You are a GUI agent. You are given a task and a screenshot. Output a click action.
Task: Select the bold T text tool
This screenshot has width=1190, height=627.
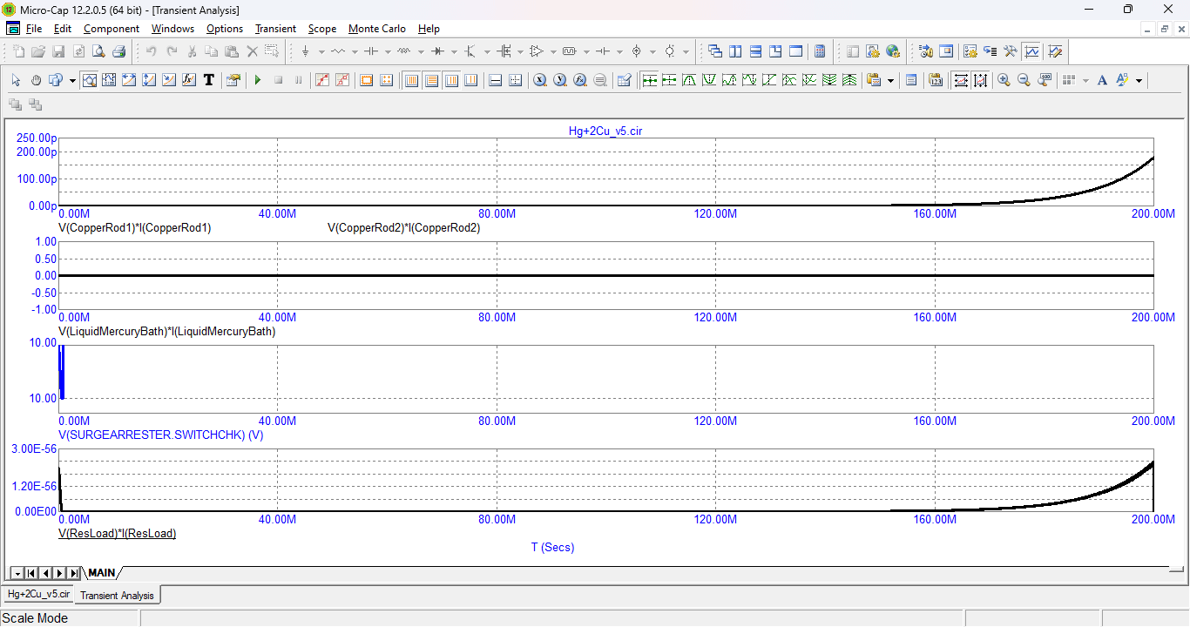click(x=209, y=80)
